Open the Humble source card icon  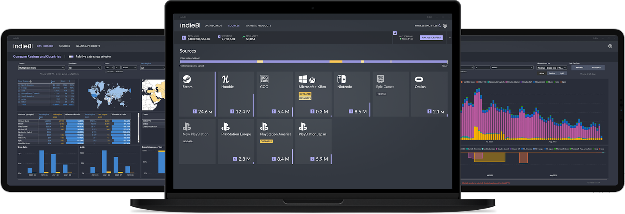(225, 79)
